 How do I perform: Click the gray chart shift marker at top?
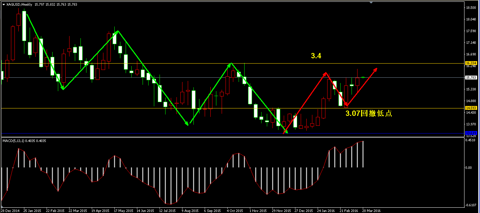click(x=371, y=2)
